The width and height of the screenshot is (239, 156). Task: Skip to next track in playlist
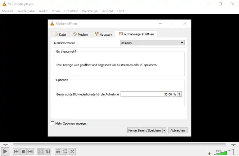click(30, 151)
